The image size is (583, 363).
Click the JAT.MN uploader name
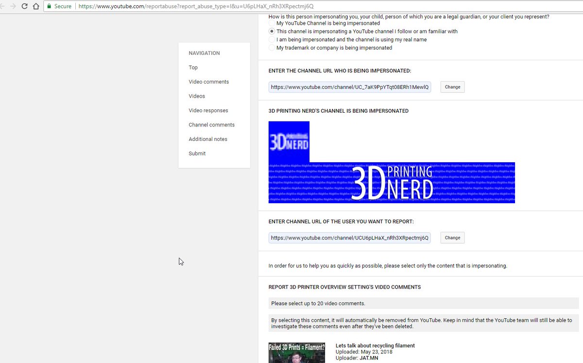[369, 358]
